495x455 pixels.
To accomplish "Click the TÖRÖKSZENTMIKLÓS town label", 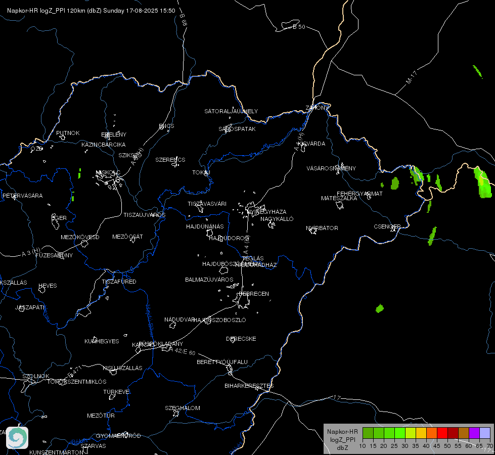I will pyautogui.click(x=77, y=382).
